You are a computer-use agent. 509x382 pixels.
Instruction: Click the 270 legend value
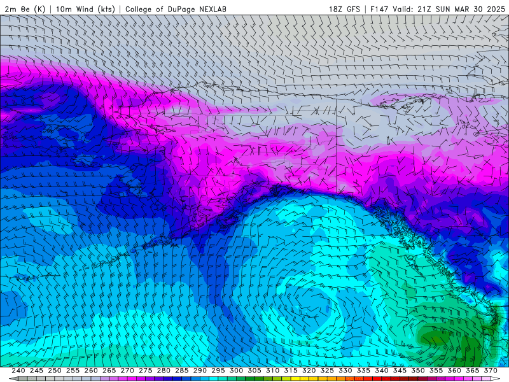click(127, 371)
